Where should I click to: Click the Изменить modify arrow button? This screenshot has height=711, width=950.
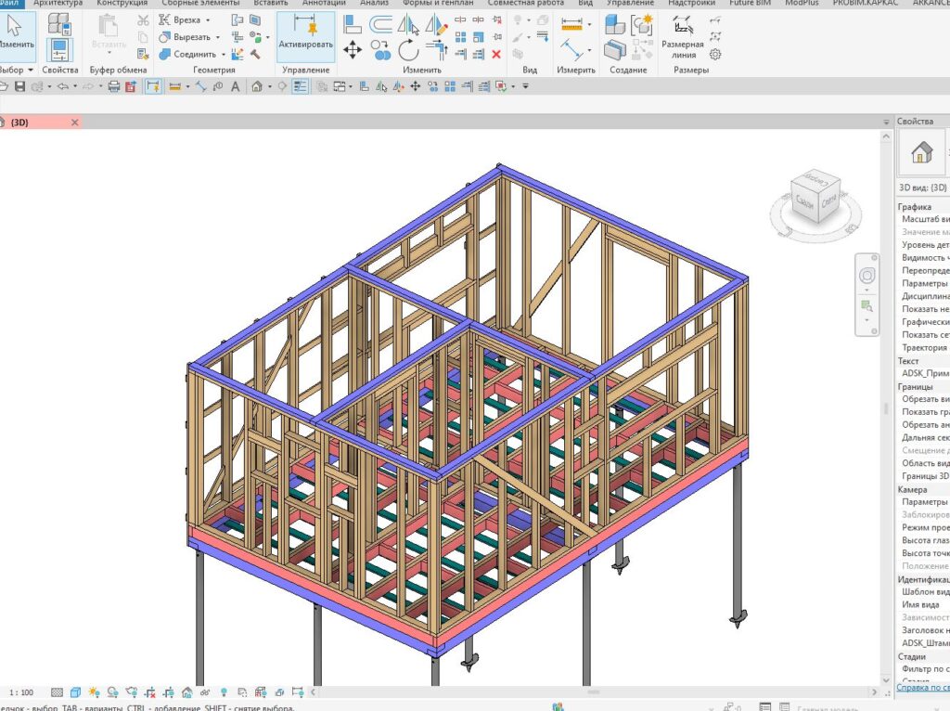pos(16,31)
